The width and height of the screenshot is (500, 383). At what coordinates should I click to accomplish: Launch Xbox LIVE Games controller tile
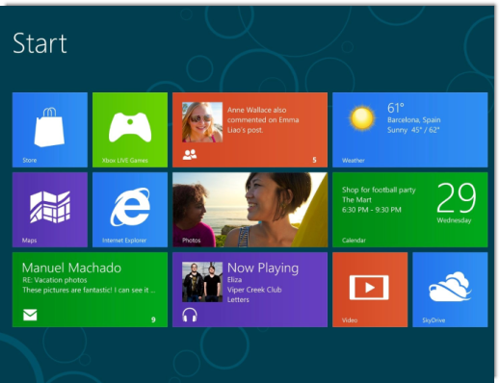(130, 130)
